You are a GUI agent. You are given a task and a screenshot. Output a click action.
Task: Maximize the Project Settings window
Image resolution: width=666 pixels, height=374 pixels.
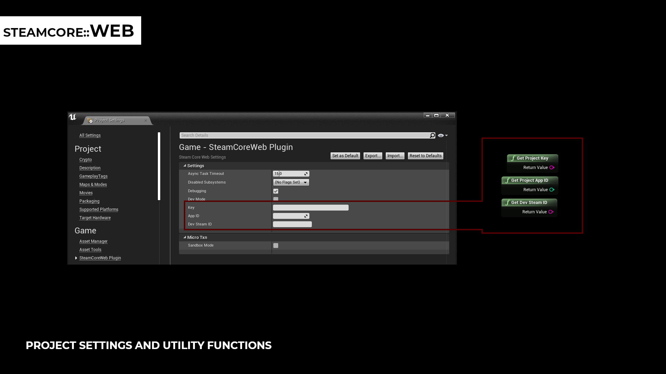coord(436,115)
